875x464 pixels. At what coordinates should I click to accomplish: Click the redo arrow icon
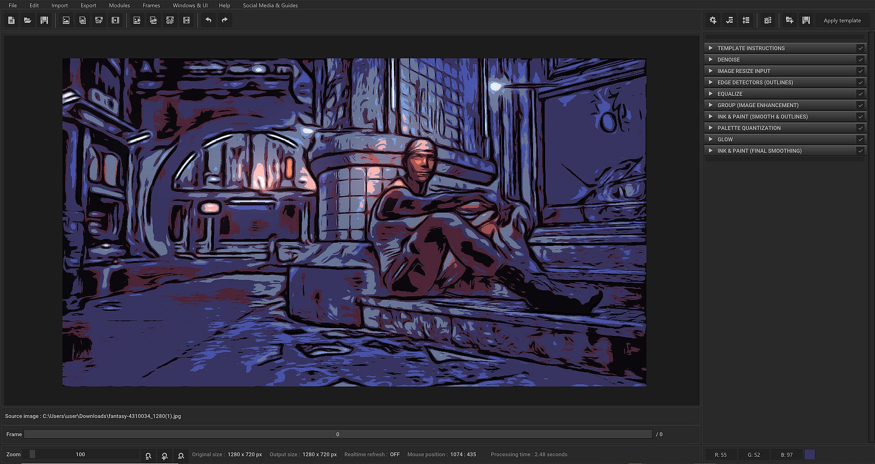point(224,21)
